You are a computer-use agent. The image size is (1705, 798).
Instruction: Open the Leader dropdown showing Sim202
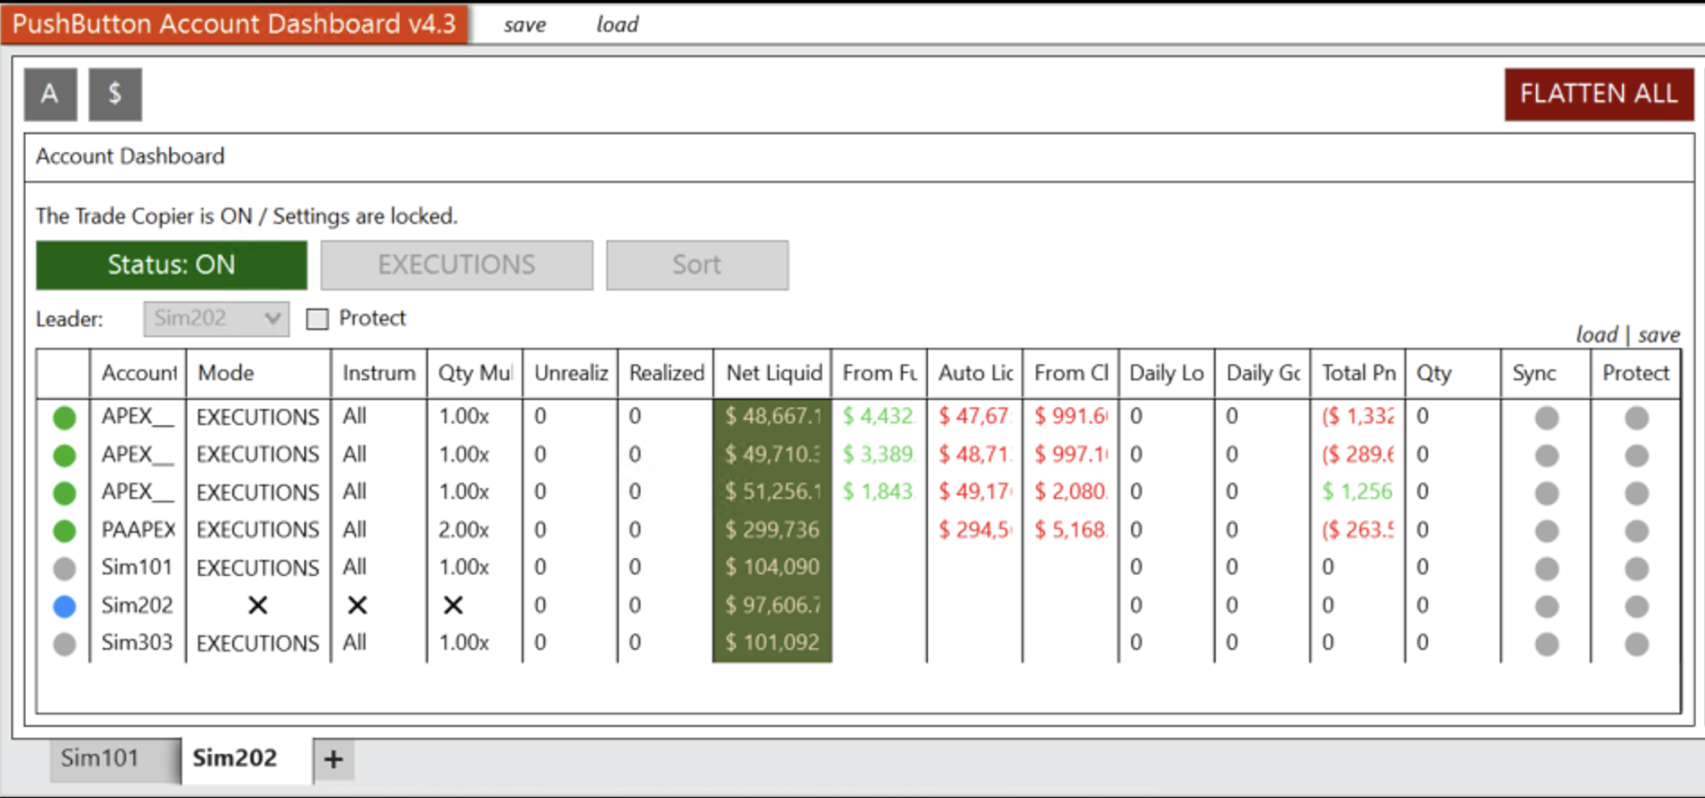click(216, 319)
